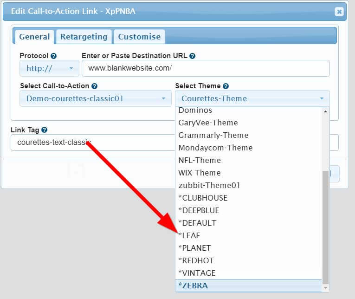This screenshot has height=299, width=355.
Task: Click theme list scroll-up arrow
Action: click(325, 111)
